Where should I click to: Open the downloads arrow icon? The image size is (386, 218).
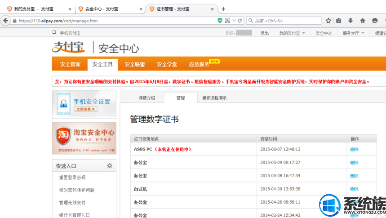pyautogui.click(x=351, y=21)
